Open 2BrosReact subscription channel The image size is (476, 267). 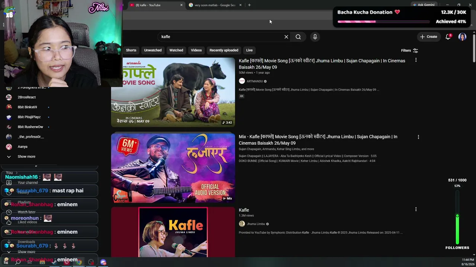[27, 97]
